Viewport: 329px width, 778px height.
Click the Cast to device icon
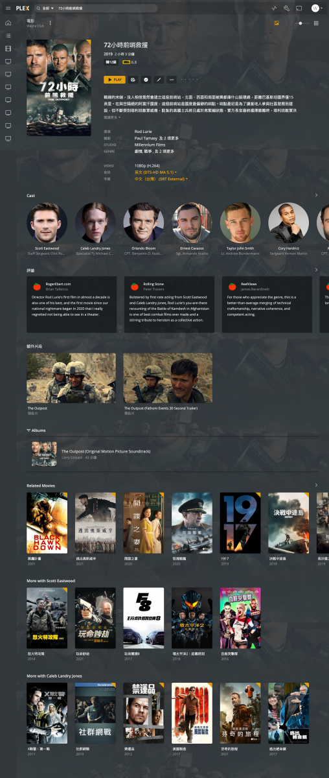pos(299,8)
